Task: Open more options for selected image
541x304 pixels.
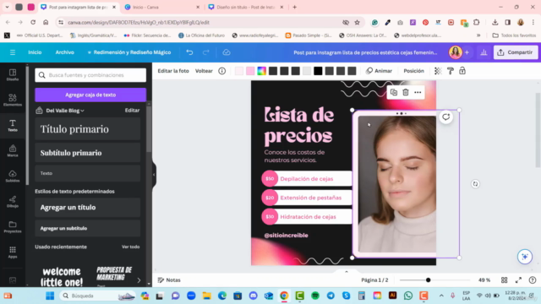Action: click(x=418, y=92)
